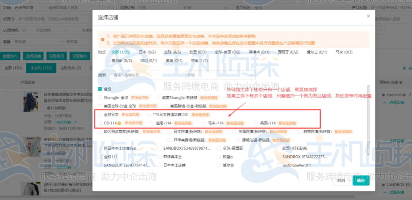This screenshot has width=412, height=200.
Task: Click the 确定 confirm button
Action: click(x=361, y=181)
